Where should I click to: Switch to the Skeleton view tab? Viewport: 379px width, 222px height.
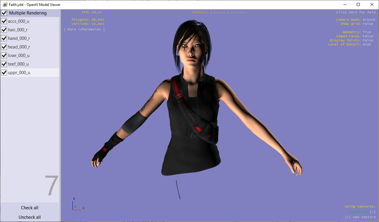tap(239, 12)
